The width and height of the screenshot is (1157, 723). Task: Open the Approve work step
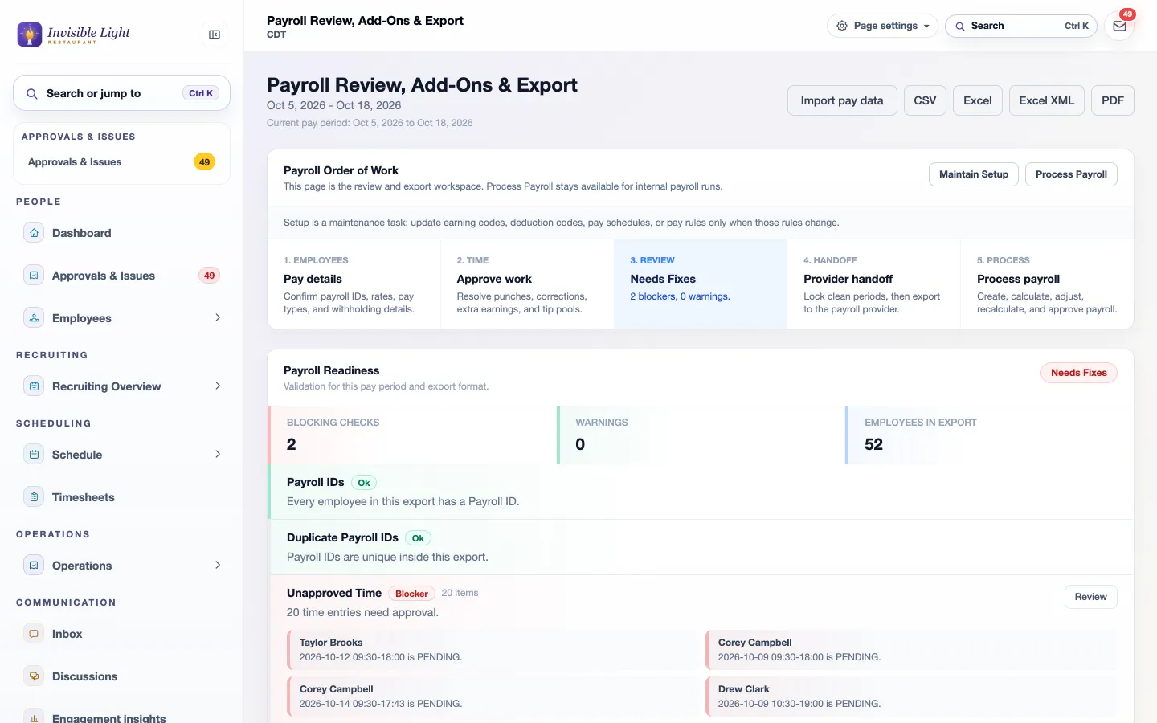[x=527, y=284]
